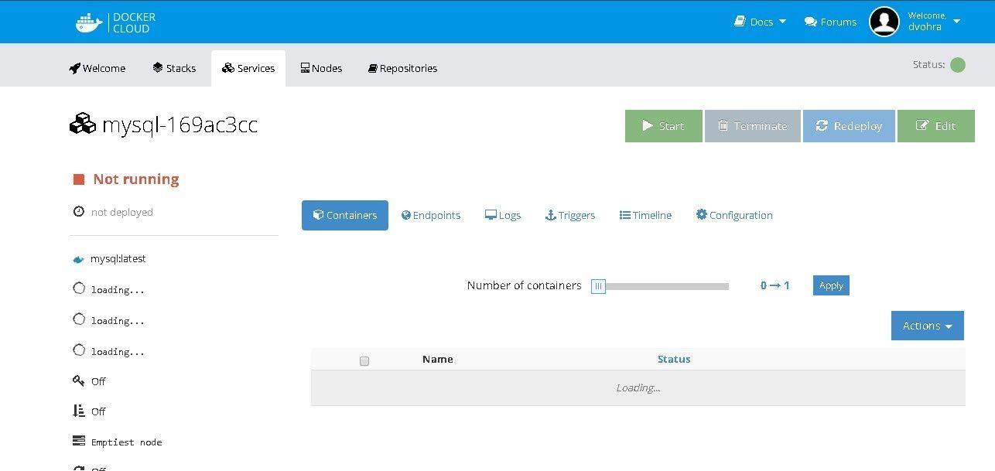Click the clock icon beside not deployed
The height and width of the screenshot is (471, 995).
(x=78, y=212)
